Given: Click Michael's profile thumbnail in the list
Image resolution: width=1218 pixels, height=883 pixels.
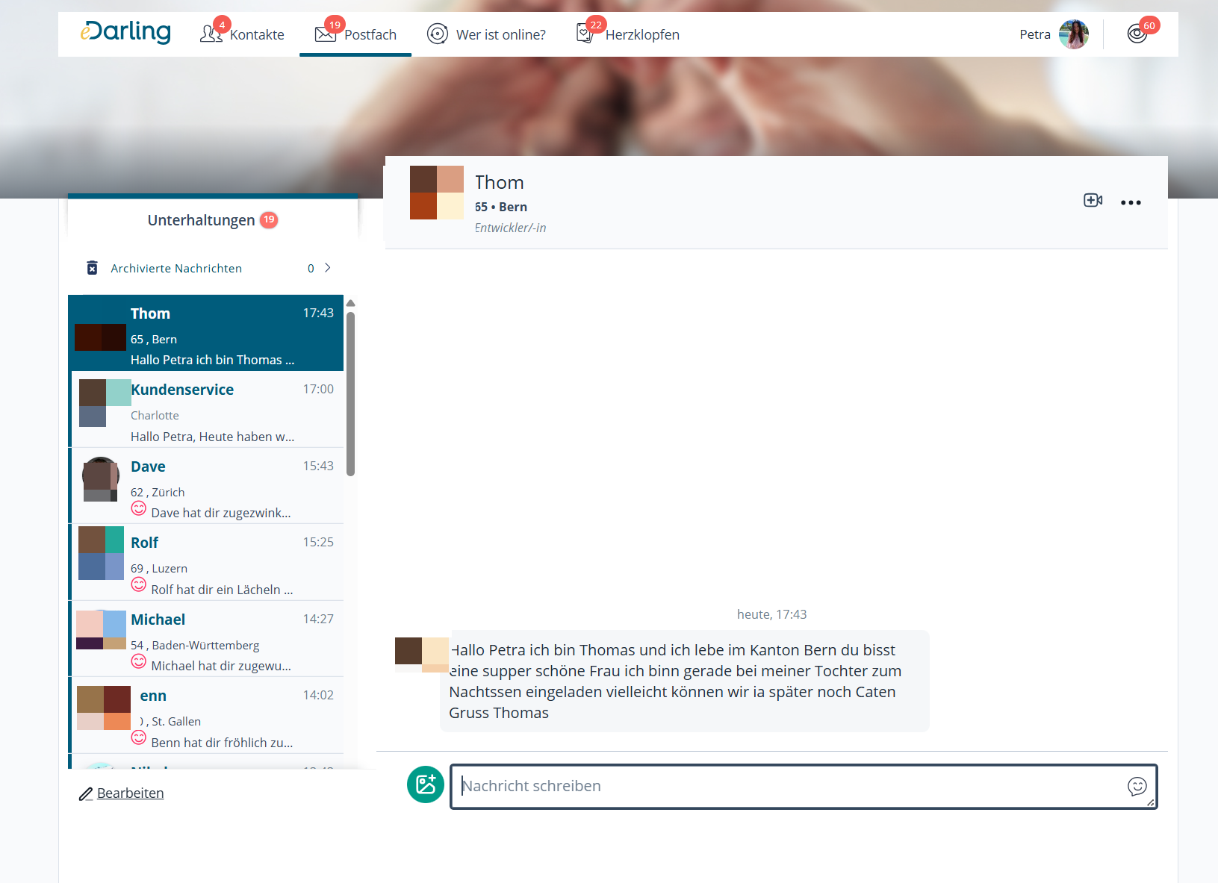Looking at the screenshot, I should [101, 630].
